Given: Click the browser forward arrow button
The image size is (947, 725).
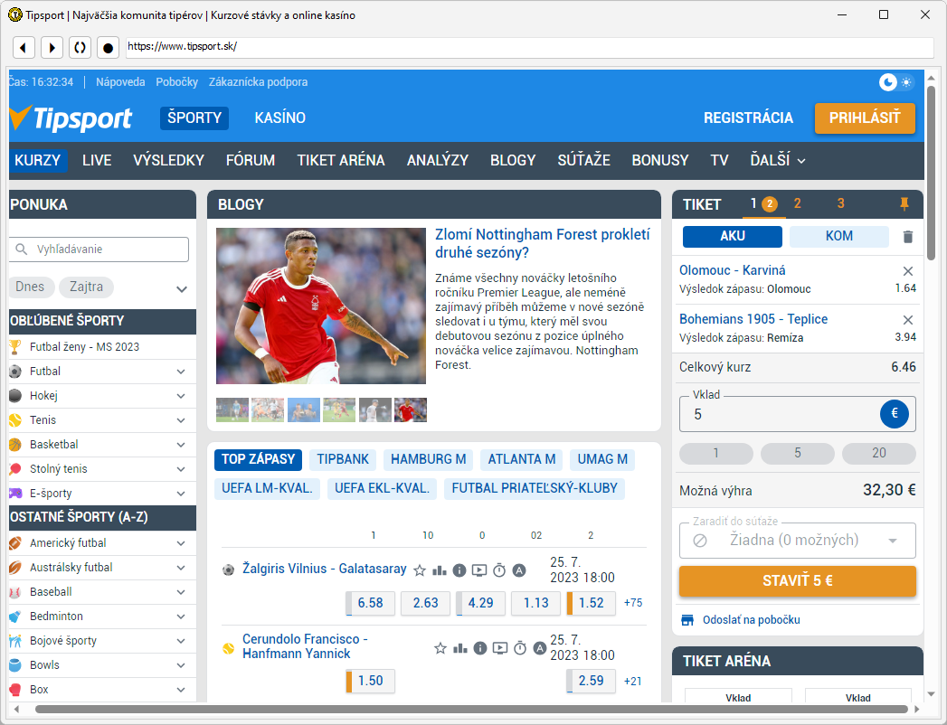Looking at the screenshot, I should [x=52, y=47].
